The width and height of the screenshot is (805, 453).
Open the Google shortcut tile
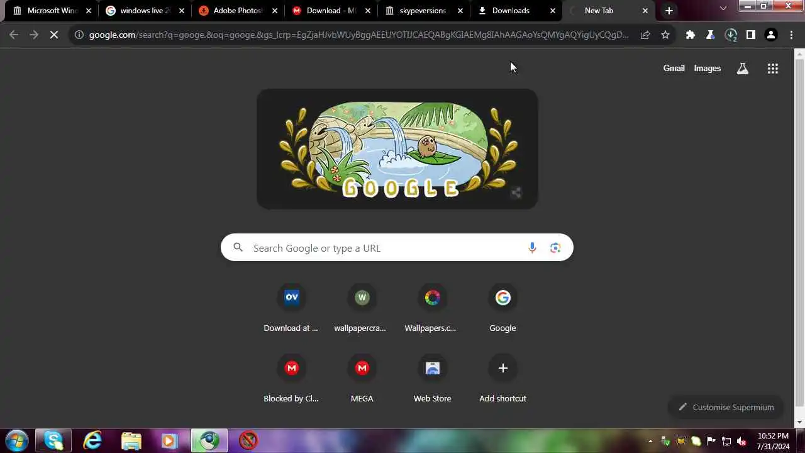tap(502, 308)
